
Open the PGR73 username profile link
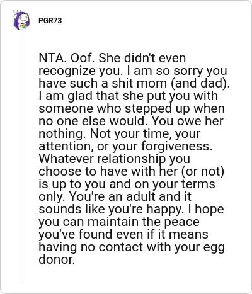(50, 21)
